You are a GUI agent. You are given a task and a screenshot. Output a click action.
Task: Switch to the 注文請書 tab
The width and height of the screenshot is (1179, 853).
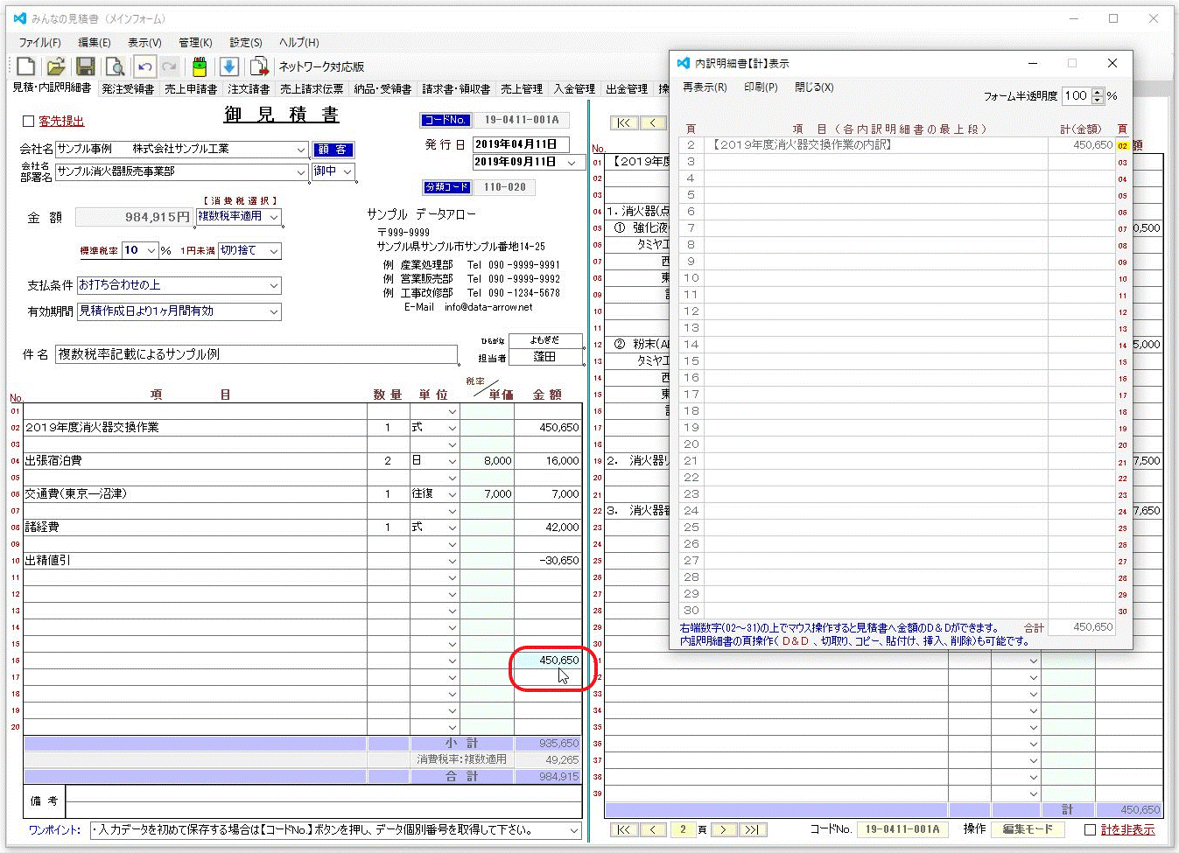pos(249,89)
